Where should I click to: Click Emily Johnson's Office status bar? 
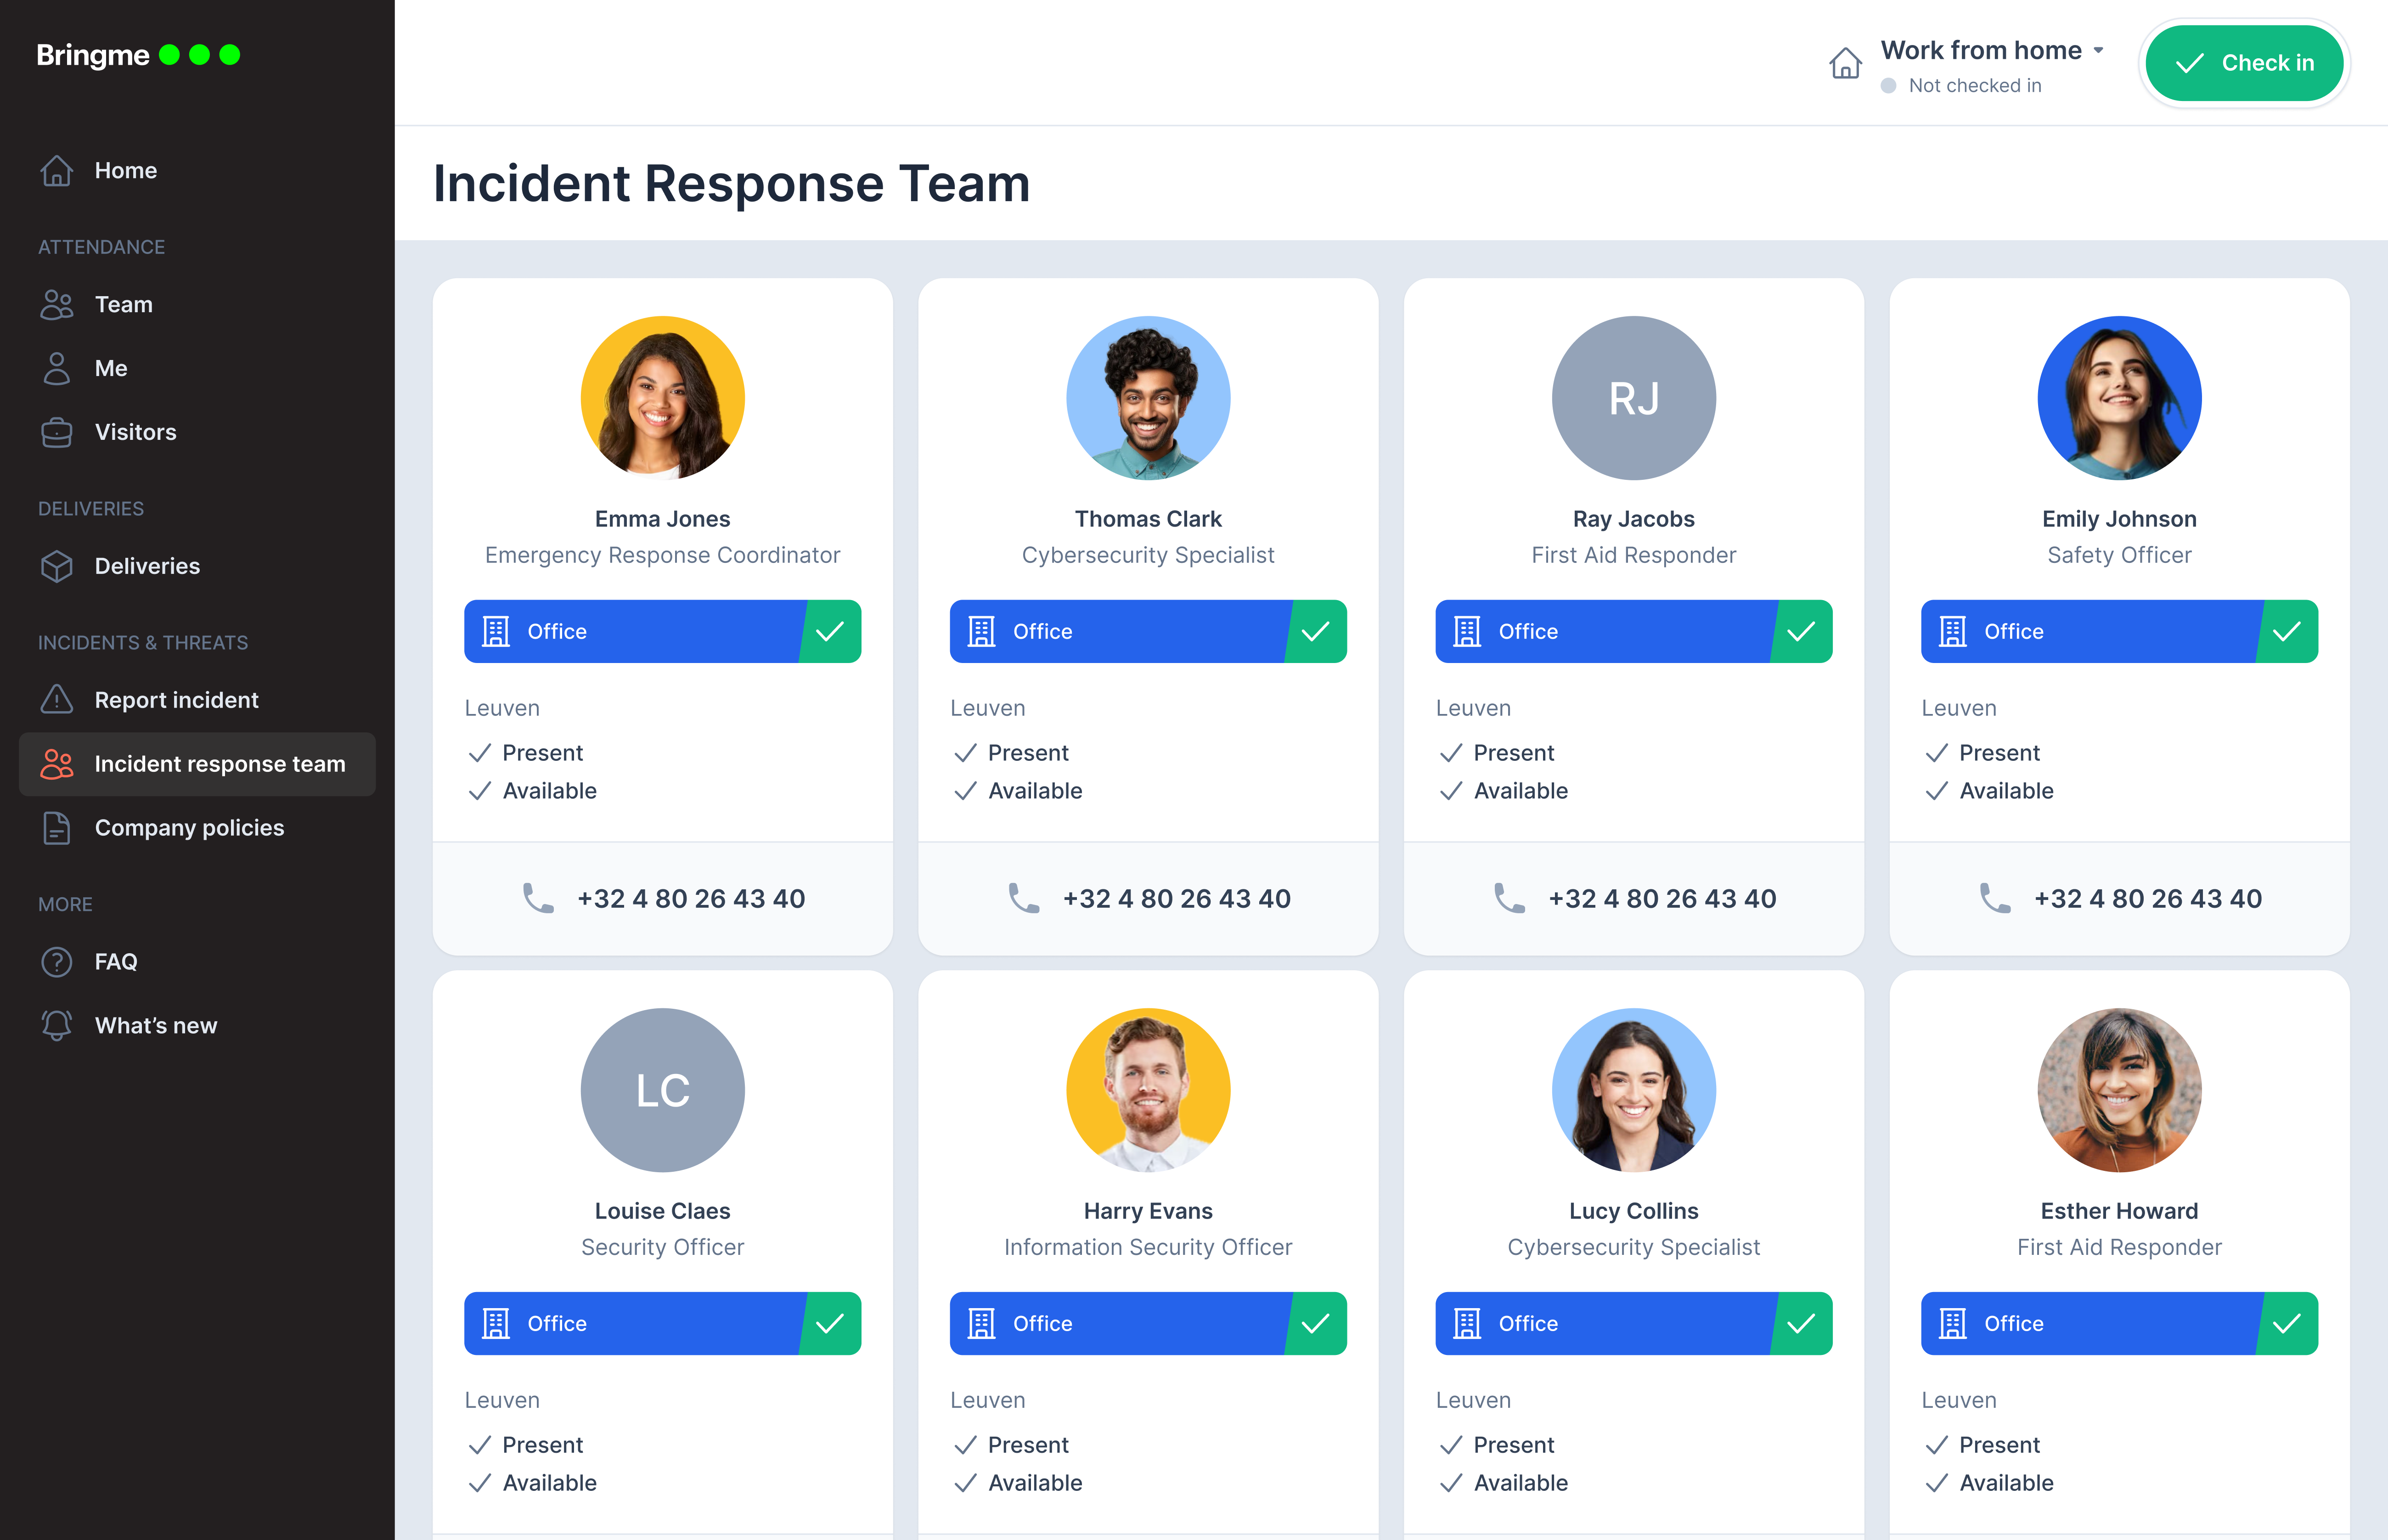click(2120, 632)
